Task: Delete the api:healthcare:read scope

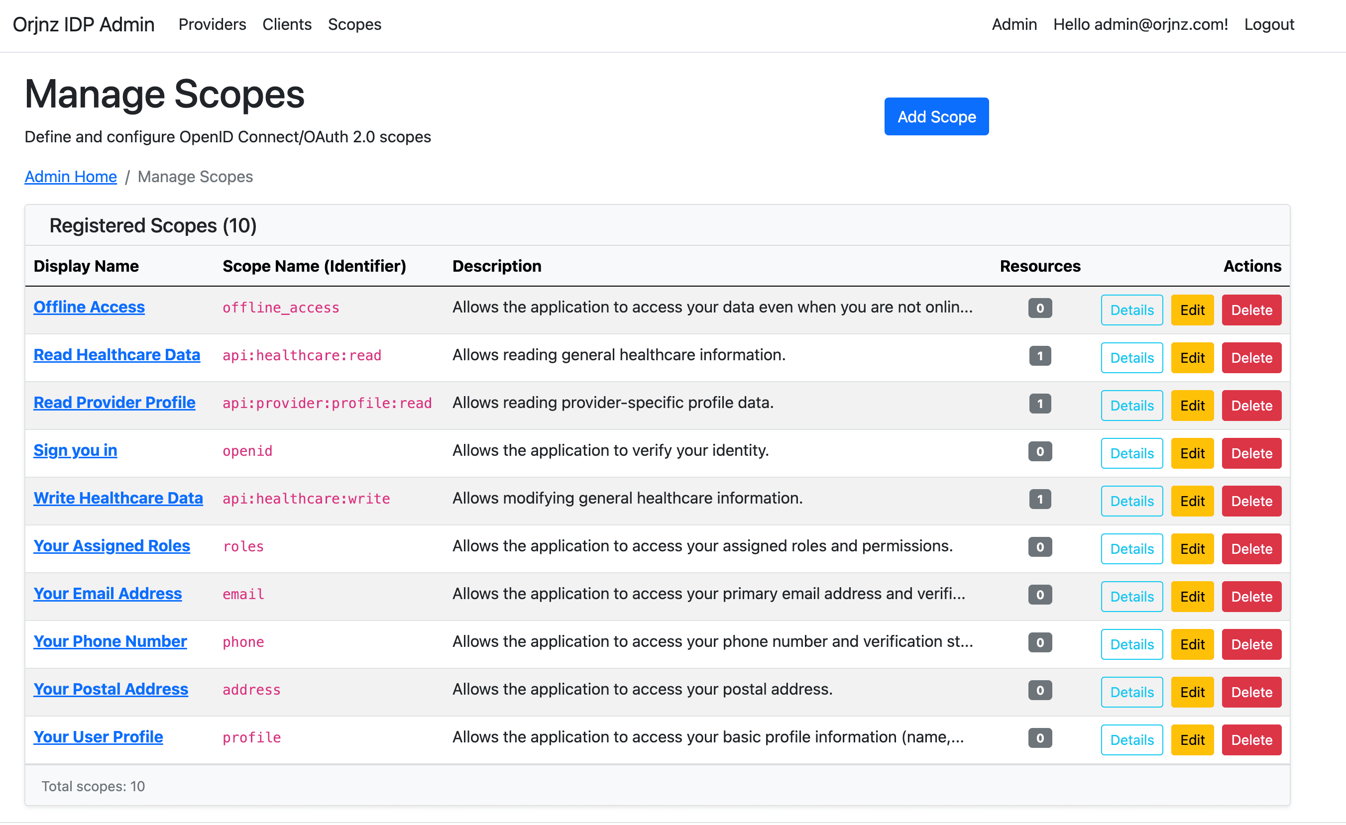Action: click(x=1251, y=358)
